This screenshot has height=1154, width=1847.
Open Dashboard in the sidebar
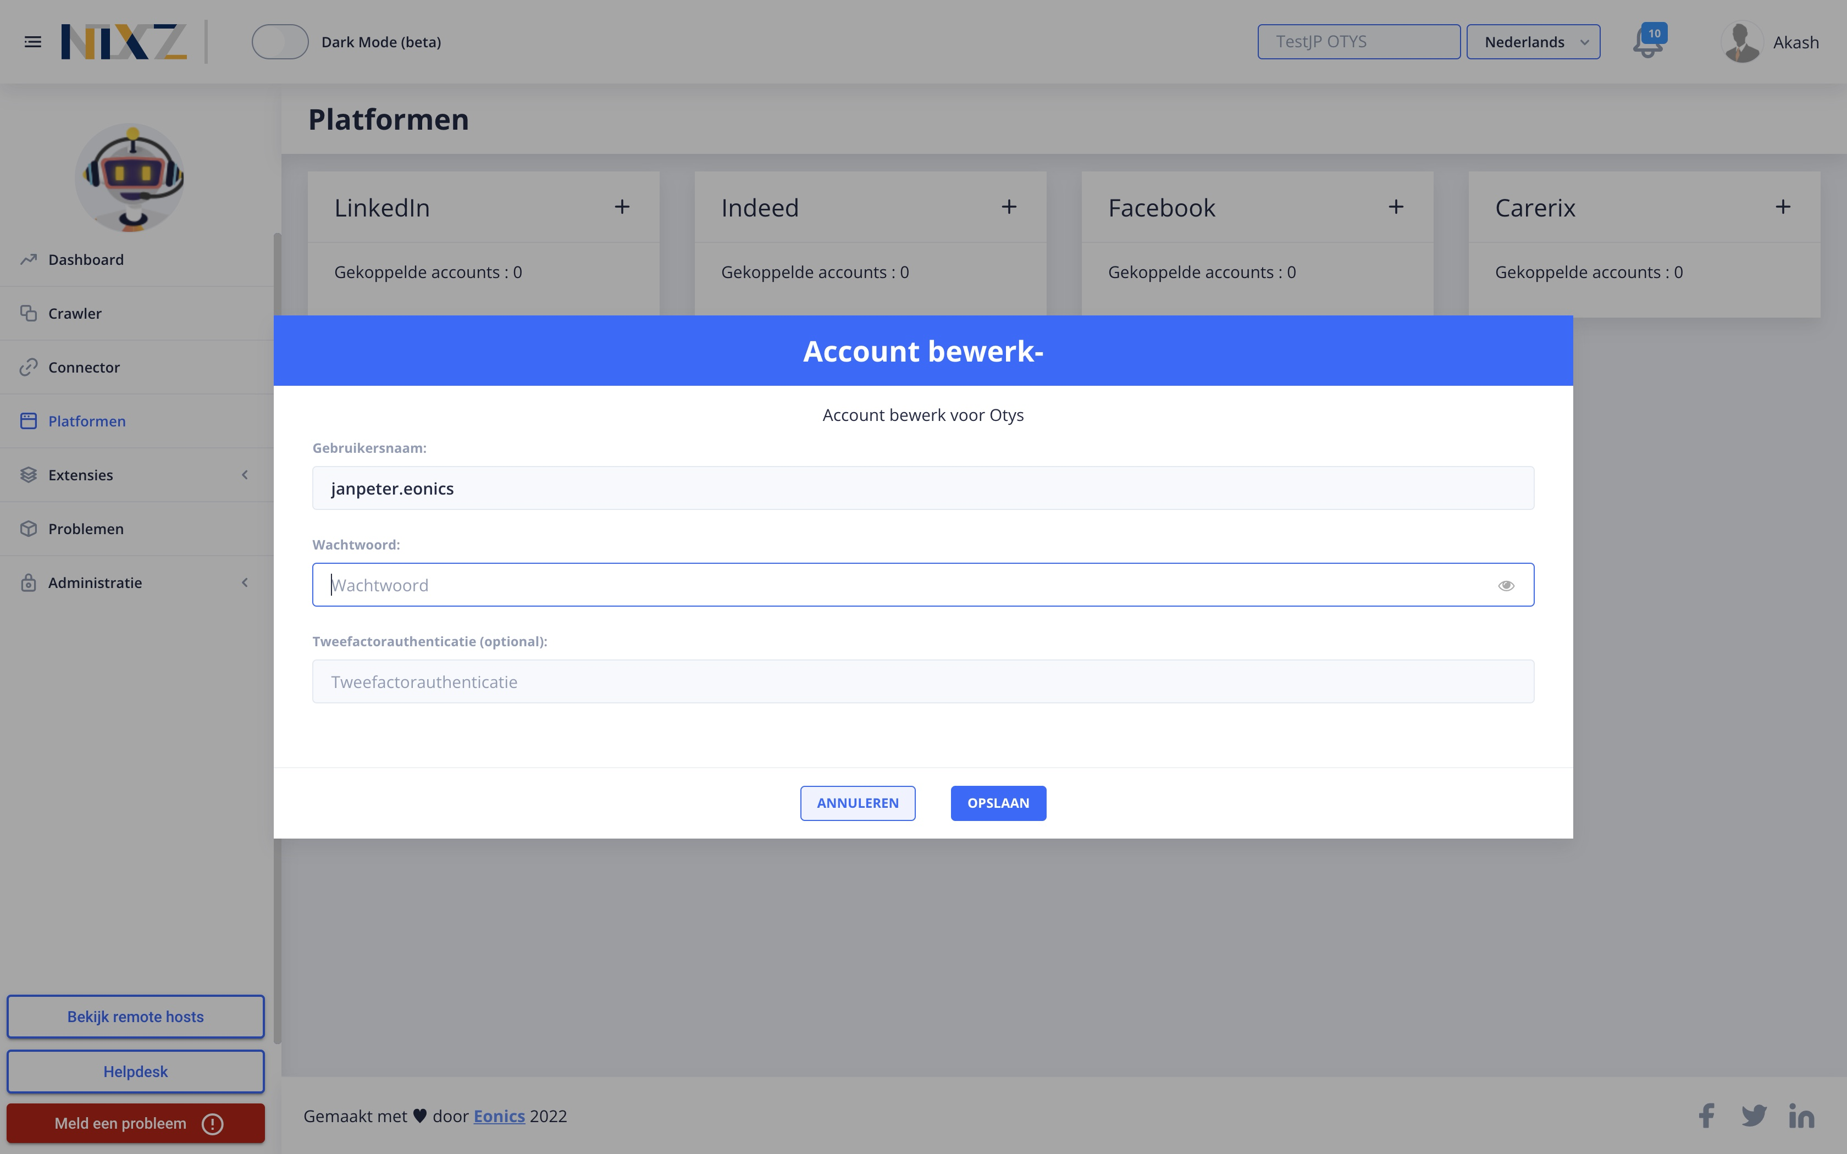coord(137,259)
